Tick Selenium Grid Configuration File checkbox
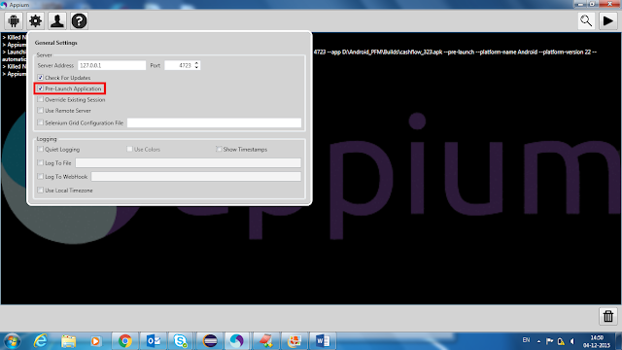This screenshot has width=622, height=350. tap(40, 122)
